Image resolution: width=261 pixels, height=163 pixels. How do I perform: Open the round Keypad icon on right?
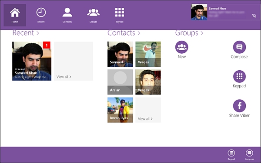coord(239,76)
